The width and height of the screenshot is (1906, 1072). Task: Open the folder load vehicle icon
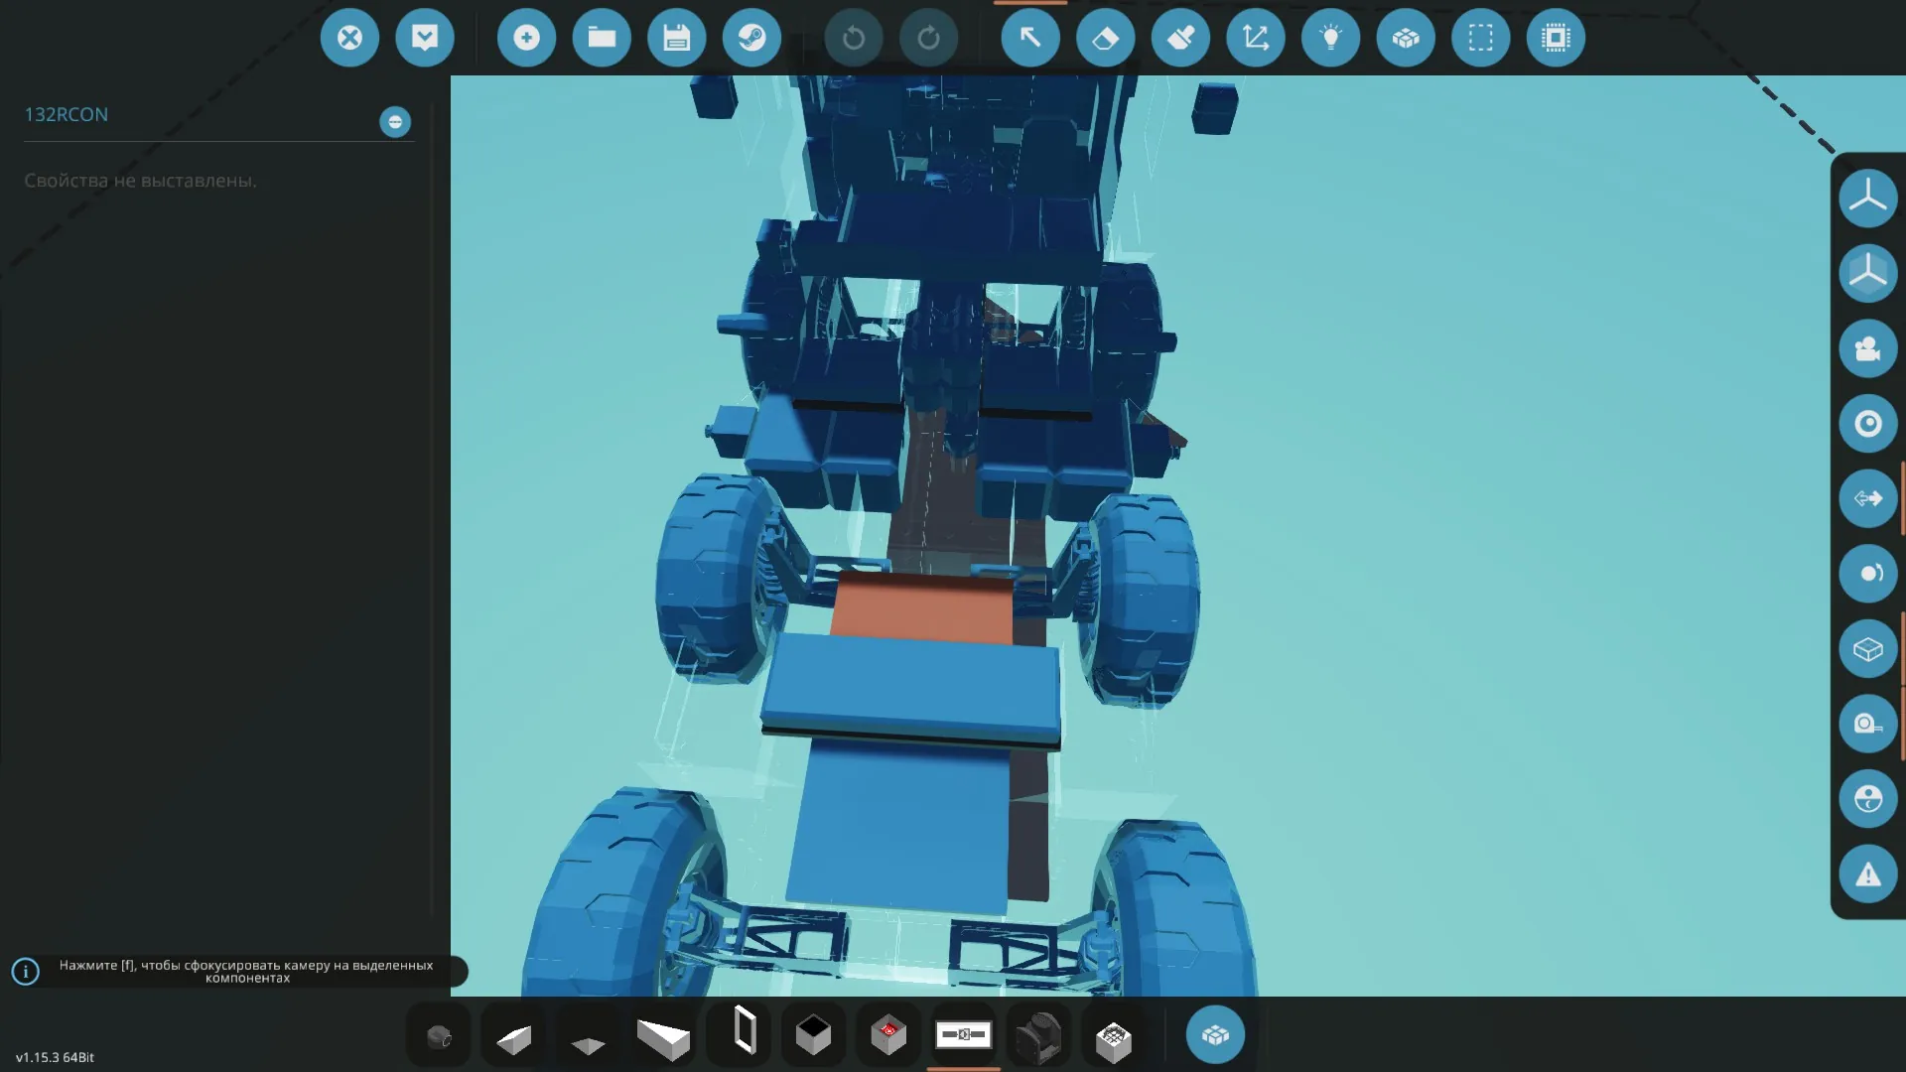[602, 38]
